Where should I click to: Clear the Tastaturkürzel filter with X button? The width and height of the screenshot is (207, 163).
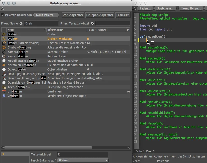coord(92,23)
